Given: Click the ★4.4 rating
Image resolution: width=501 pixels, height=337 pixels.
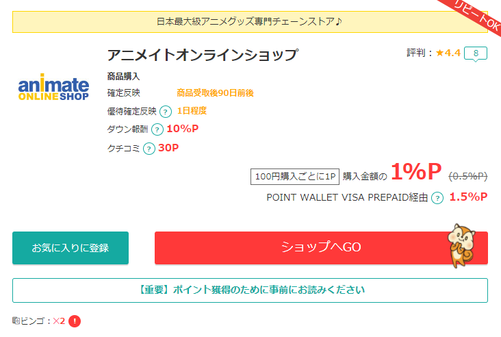Looking at the screenshot, I should tap(448, 53).
